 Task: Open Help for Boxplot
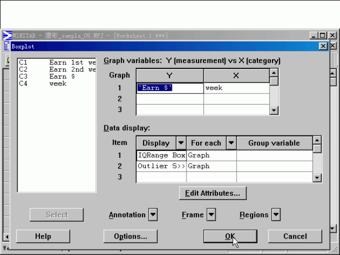43,236
